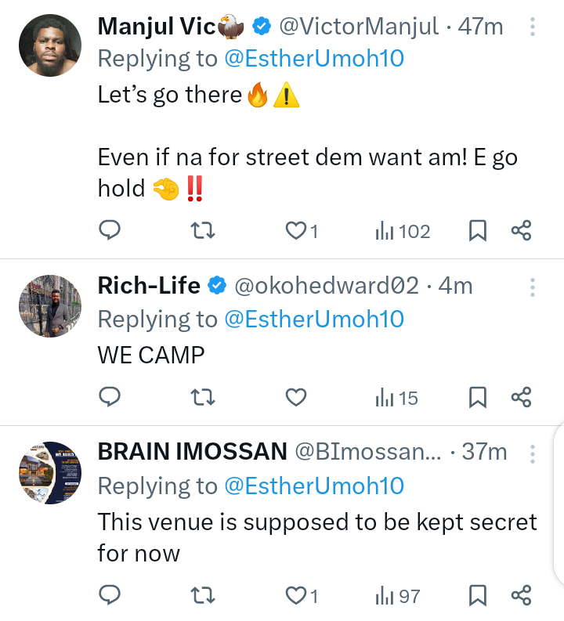Like Manjul Vic's tweet
The width and height of the screenshot is (564, 621).
coord(295,230)
